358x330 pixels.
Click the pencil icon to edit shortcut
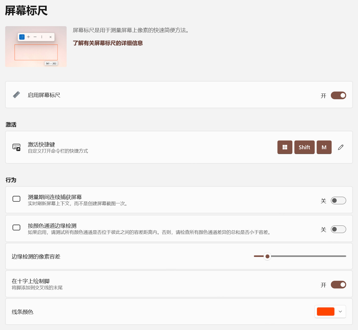[341, 147]
